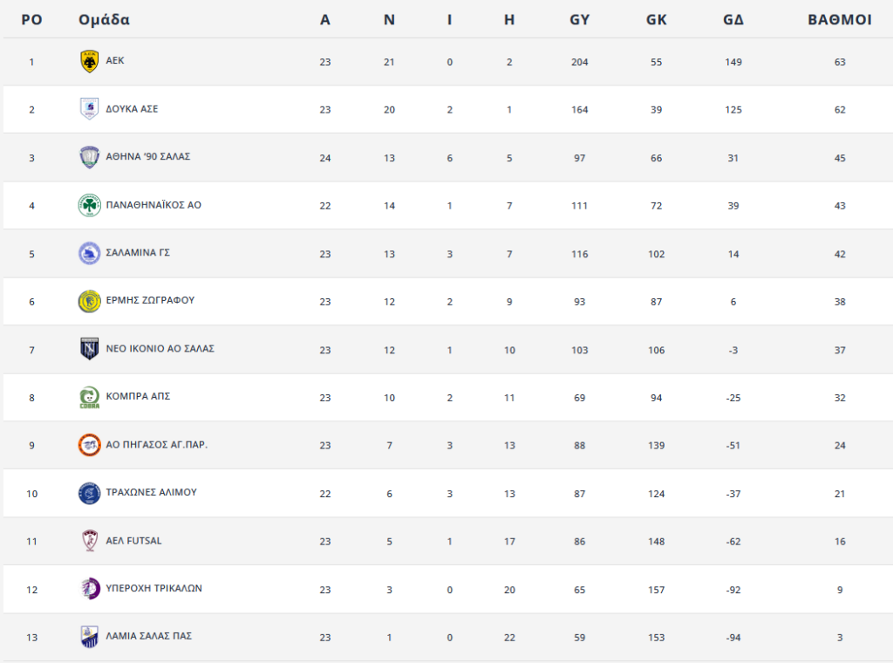The image size is (893, 663).
Task: Open the ΠΑΝΑΘΗΝΑΪΚΟΣ ΑΟ team name link
Action: click(x=153, y=205)
